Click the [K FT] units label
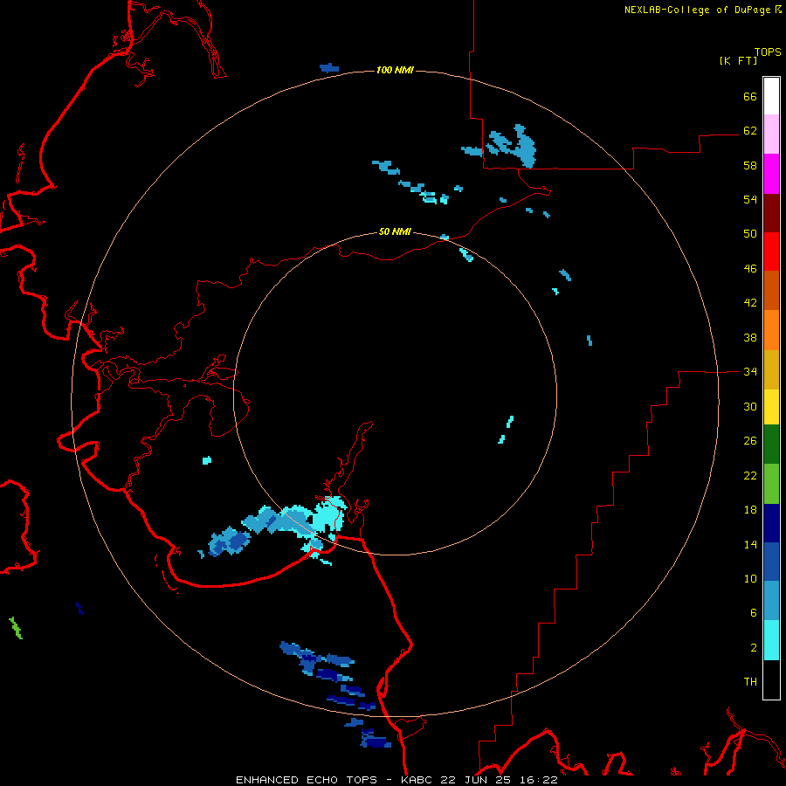Image resolution: width=786 pixels, height=786 pixels. (x=738, y=60)
